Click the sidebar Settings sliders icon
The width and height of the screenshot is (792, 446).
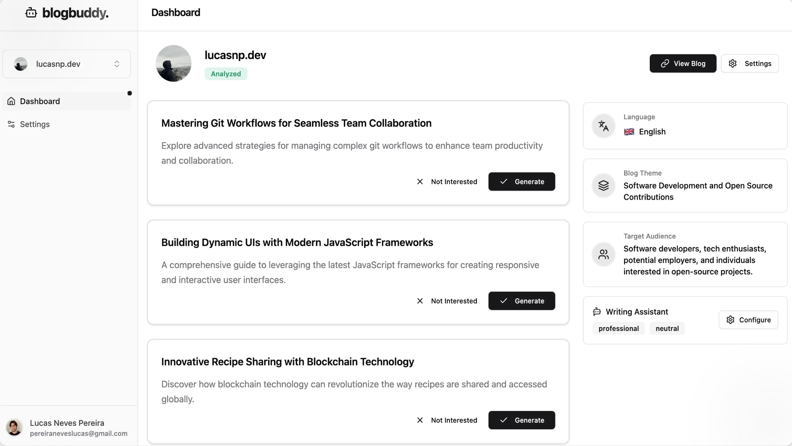tap(11, 124)
